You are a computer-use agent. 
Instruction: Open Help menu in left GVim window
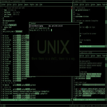pyautogui.click(x=37, y=5)
